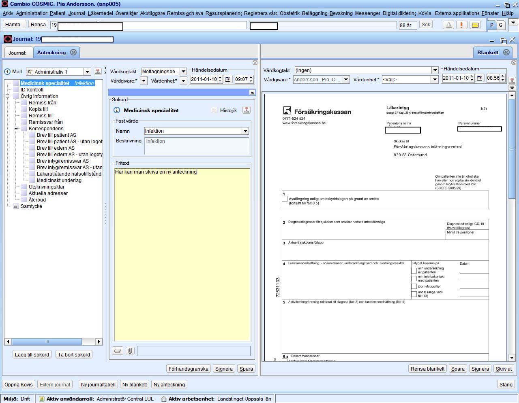This screenshot has height=403, width=519.
Task: Check annat (ange vad i fält 13) box
Action: [414, 294]
